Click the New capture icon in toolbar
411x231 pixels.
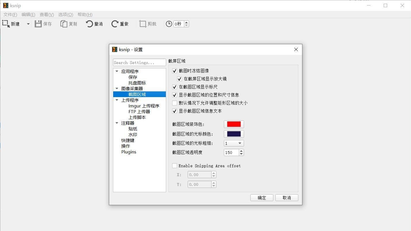(x=6, y=24)
